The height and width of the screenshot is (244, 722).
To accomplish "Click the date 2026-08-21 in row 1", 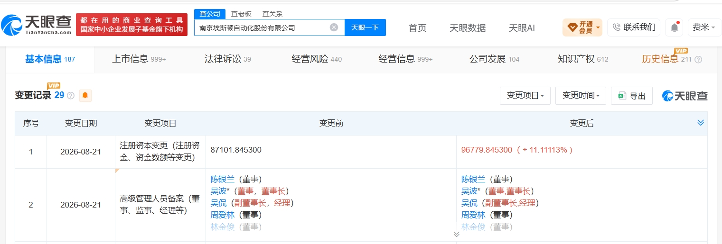I will tap(81, 152).
